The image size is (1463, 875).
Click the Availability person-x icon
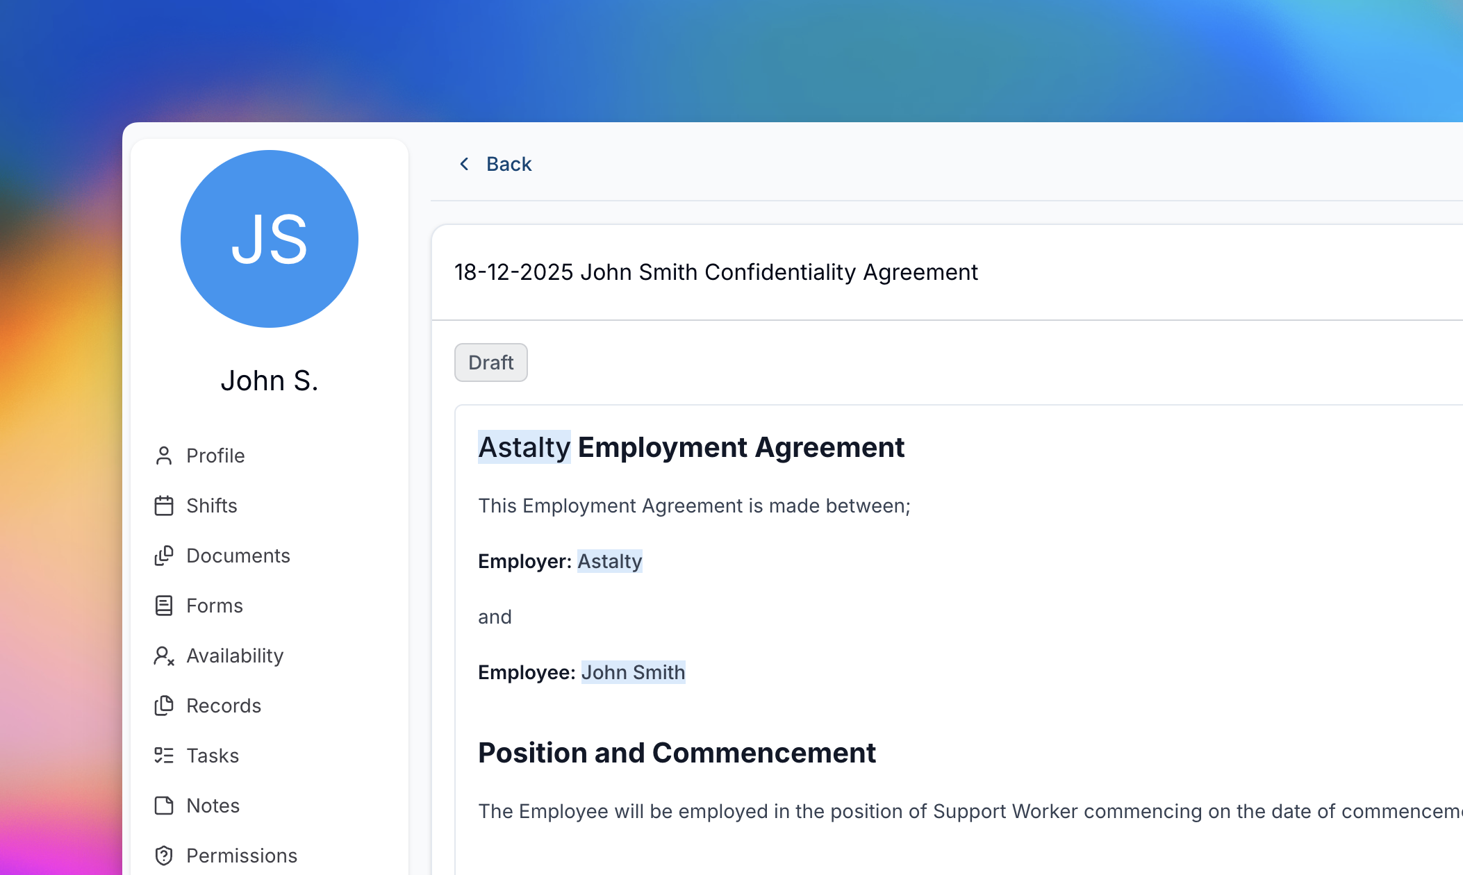point(164,656)
